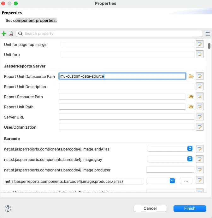Open expression editor for barcode4j.image.gray
This screenshot has height=218, width=212.
200,159
